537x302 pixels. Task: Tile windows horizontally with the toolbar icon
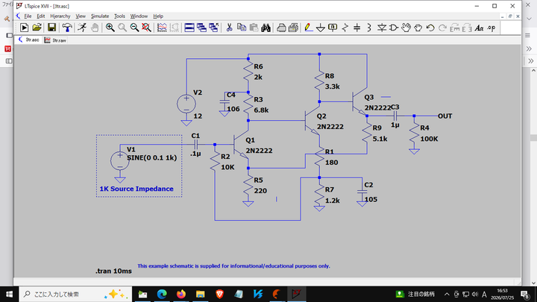pos(189,28)
